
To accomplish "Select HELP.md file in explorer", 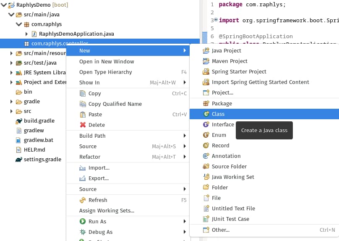I will [34, 149].
